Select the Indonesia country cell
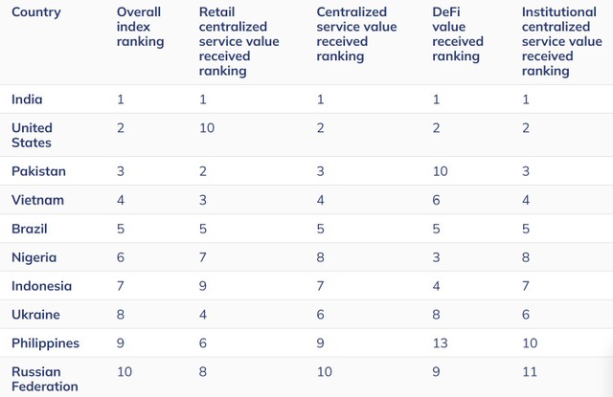Screen dimensions: 613x397 42,286
